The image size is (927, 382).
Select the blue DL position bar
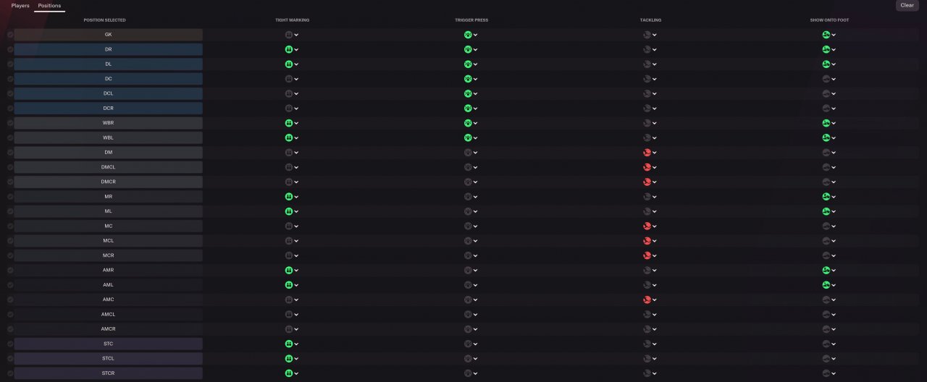tap(108, 64)
